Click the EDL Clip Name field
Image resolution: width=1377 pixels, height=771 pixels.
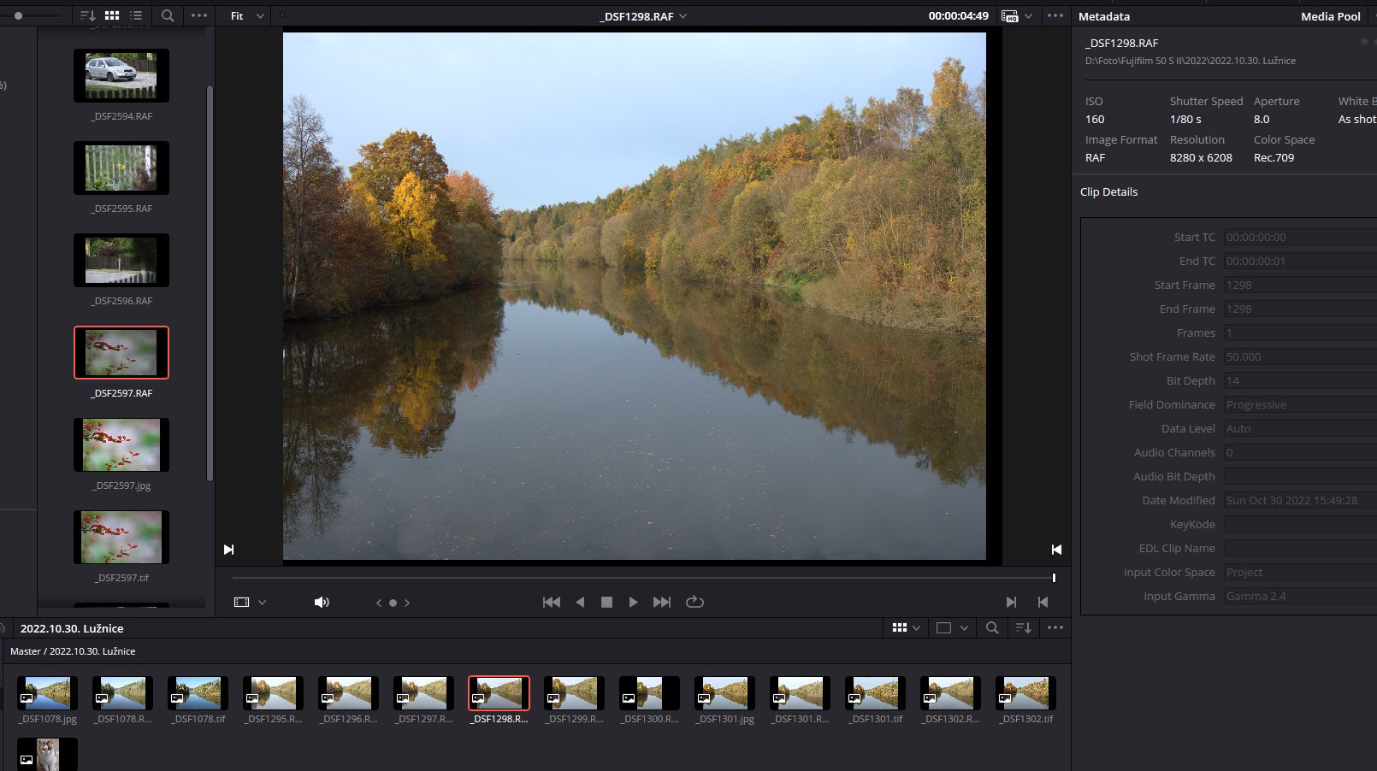(1299, 548)
